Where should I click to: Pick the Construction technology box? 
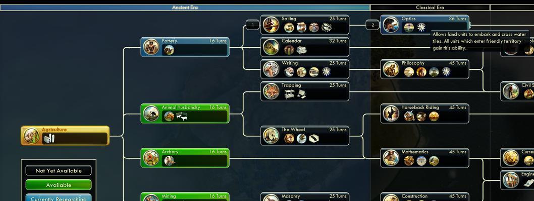424,197
